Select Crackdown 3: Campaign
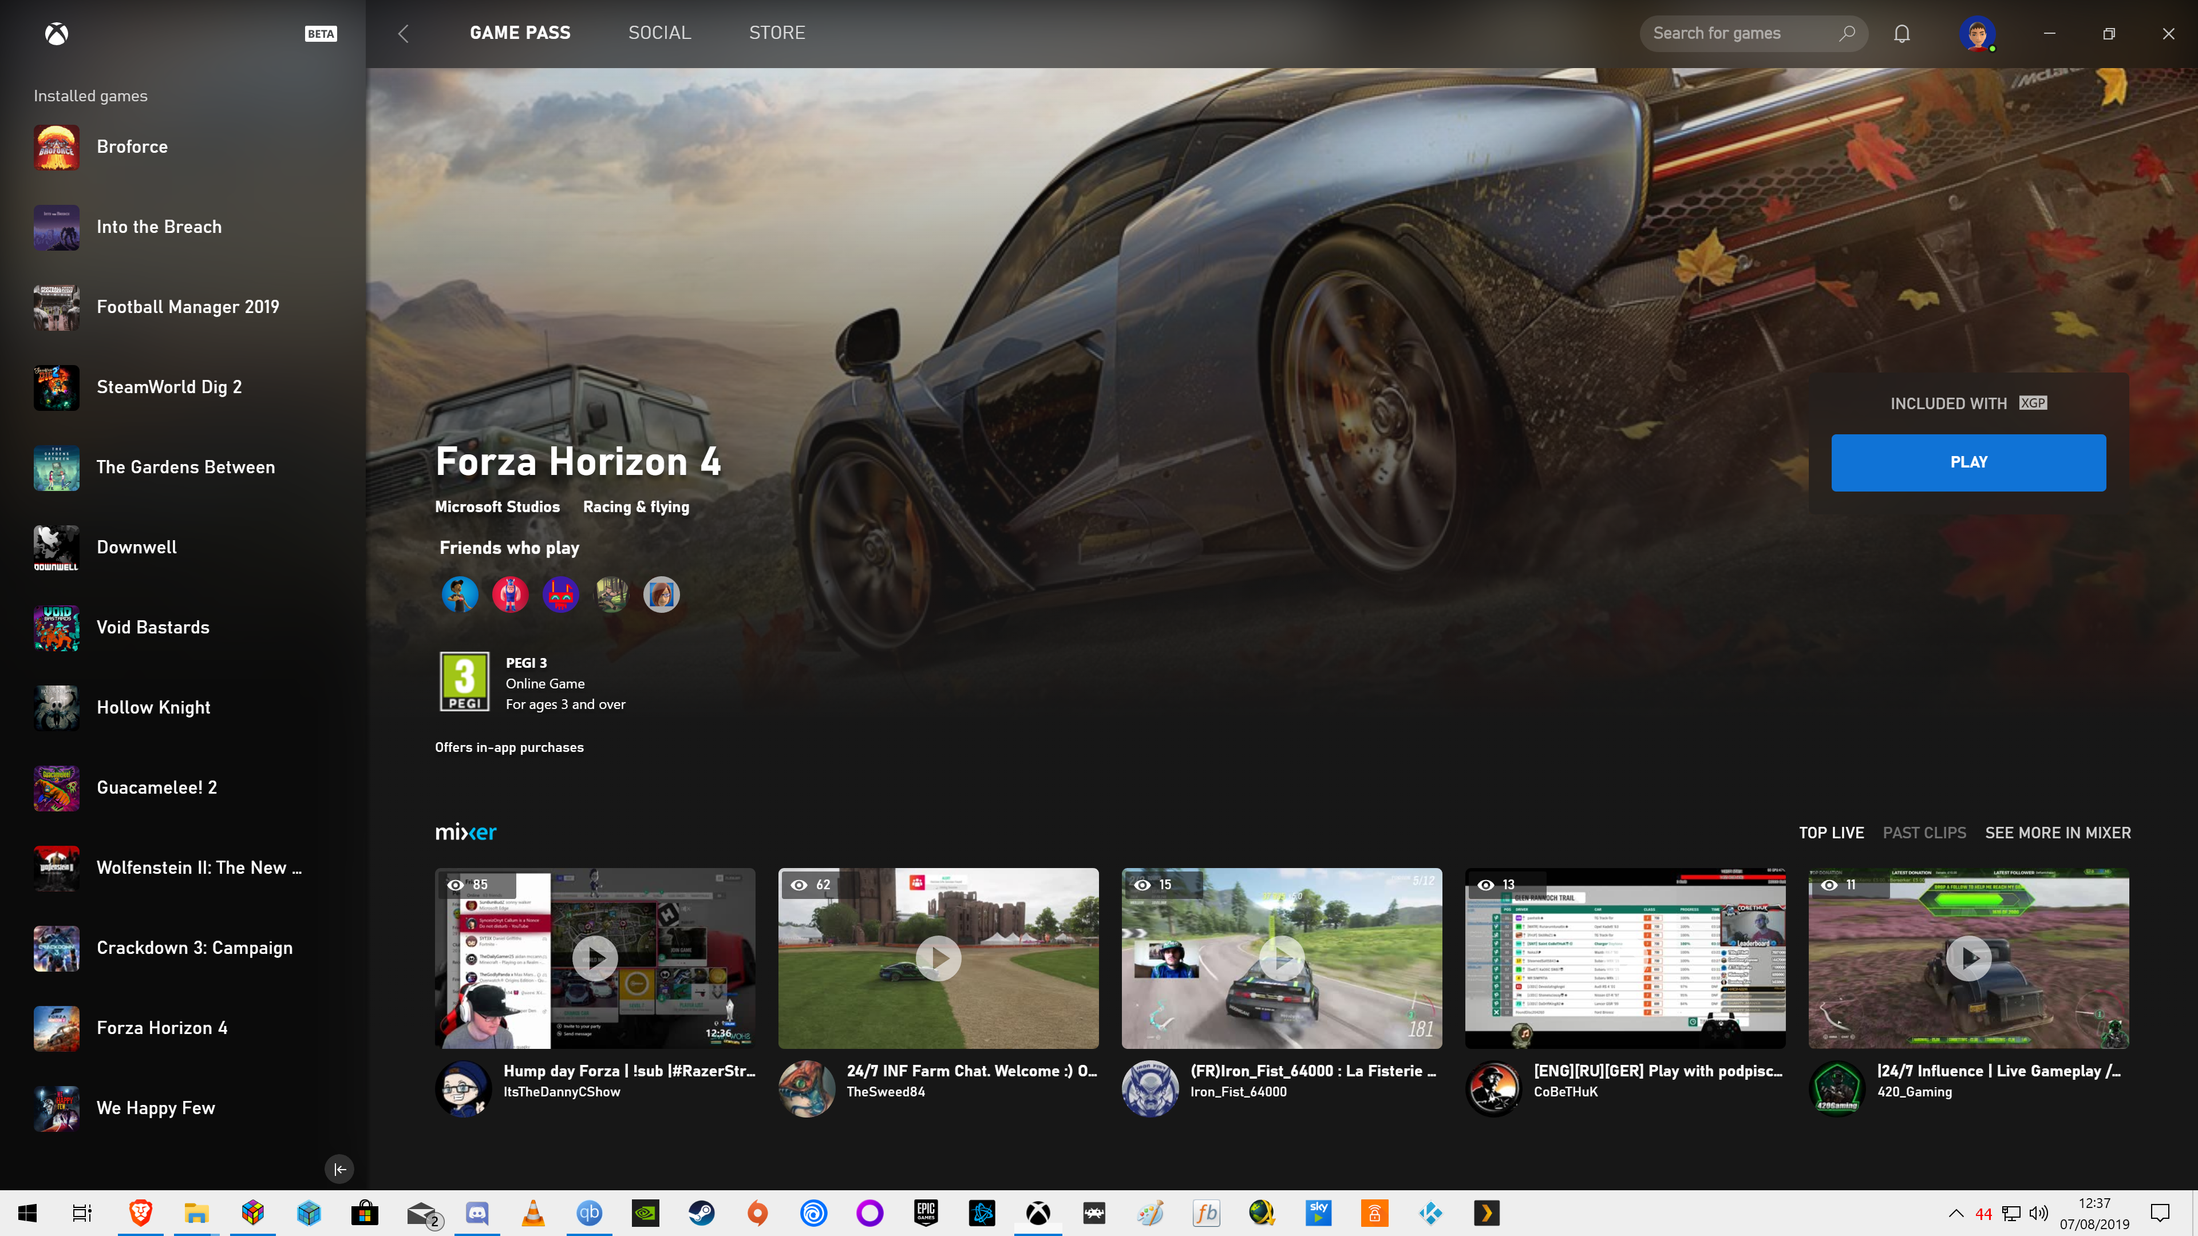The width and height of the screenshot is (2198, 1236). pyautogui.click(x=183, y=949)
